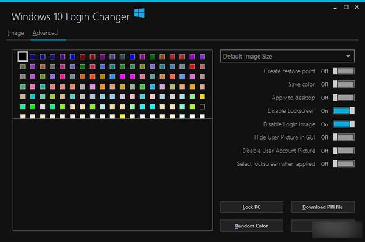Pick a Random Color with the button
Image resolution: width=365 pixels, height=242 pixels.
252,226
